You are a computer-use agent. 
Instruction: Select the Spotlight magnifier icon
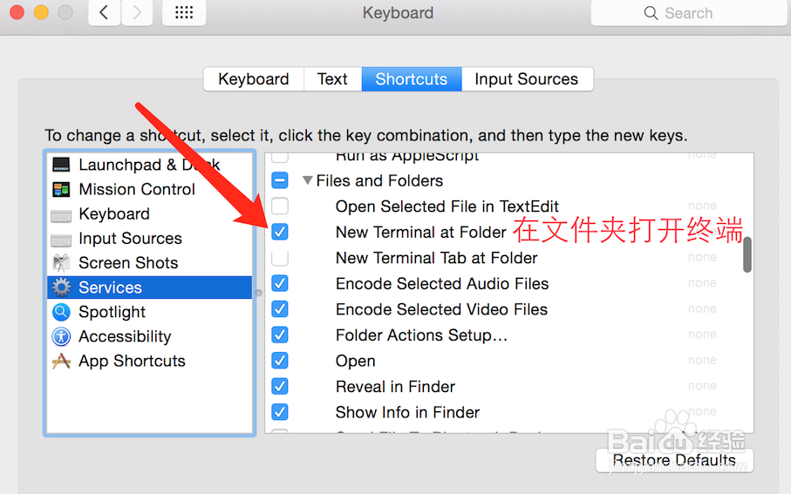(61, 311)
